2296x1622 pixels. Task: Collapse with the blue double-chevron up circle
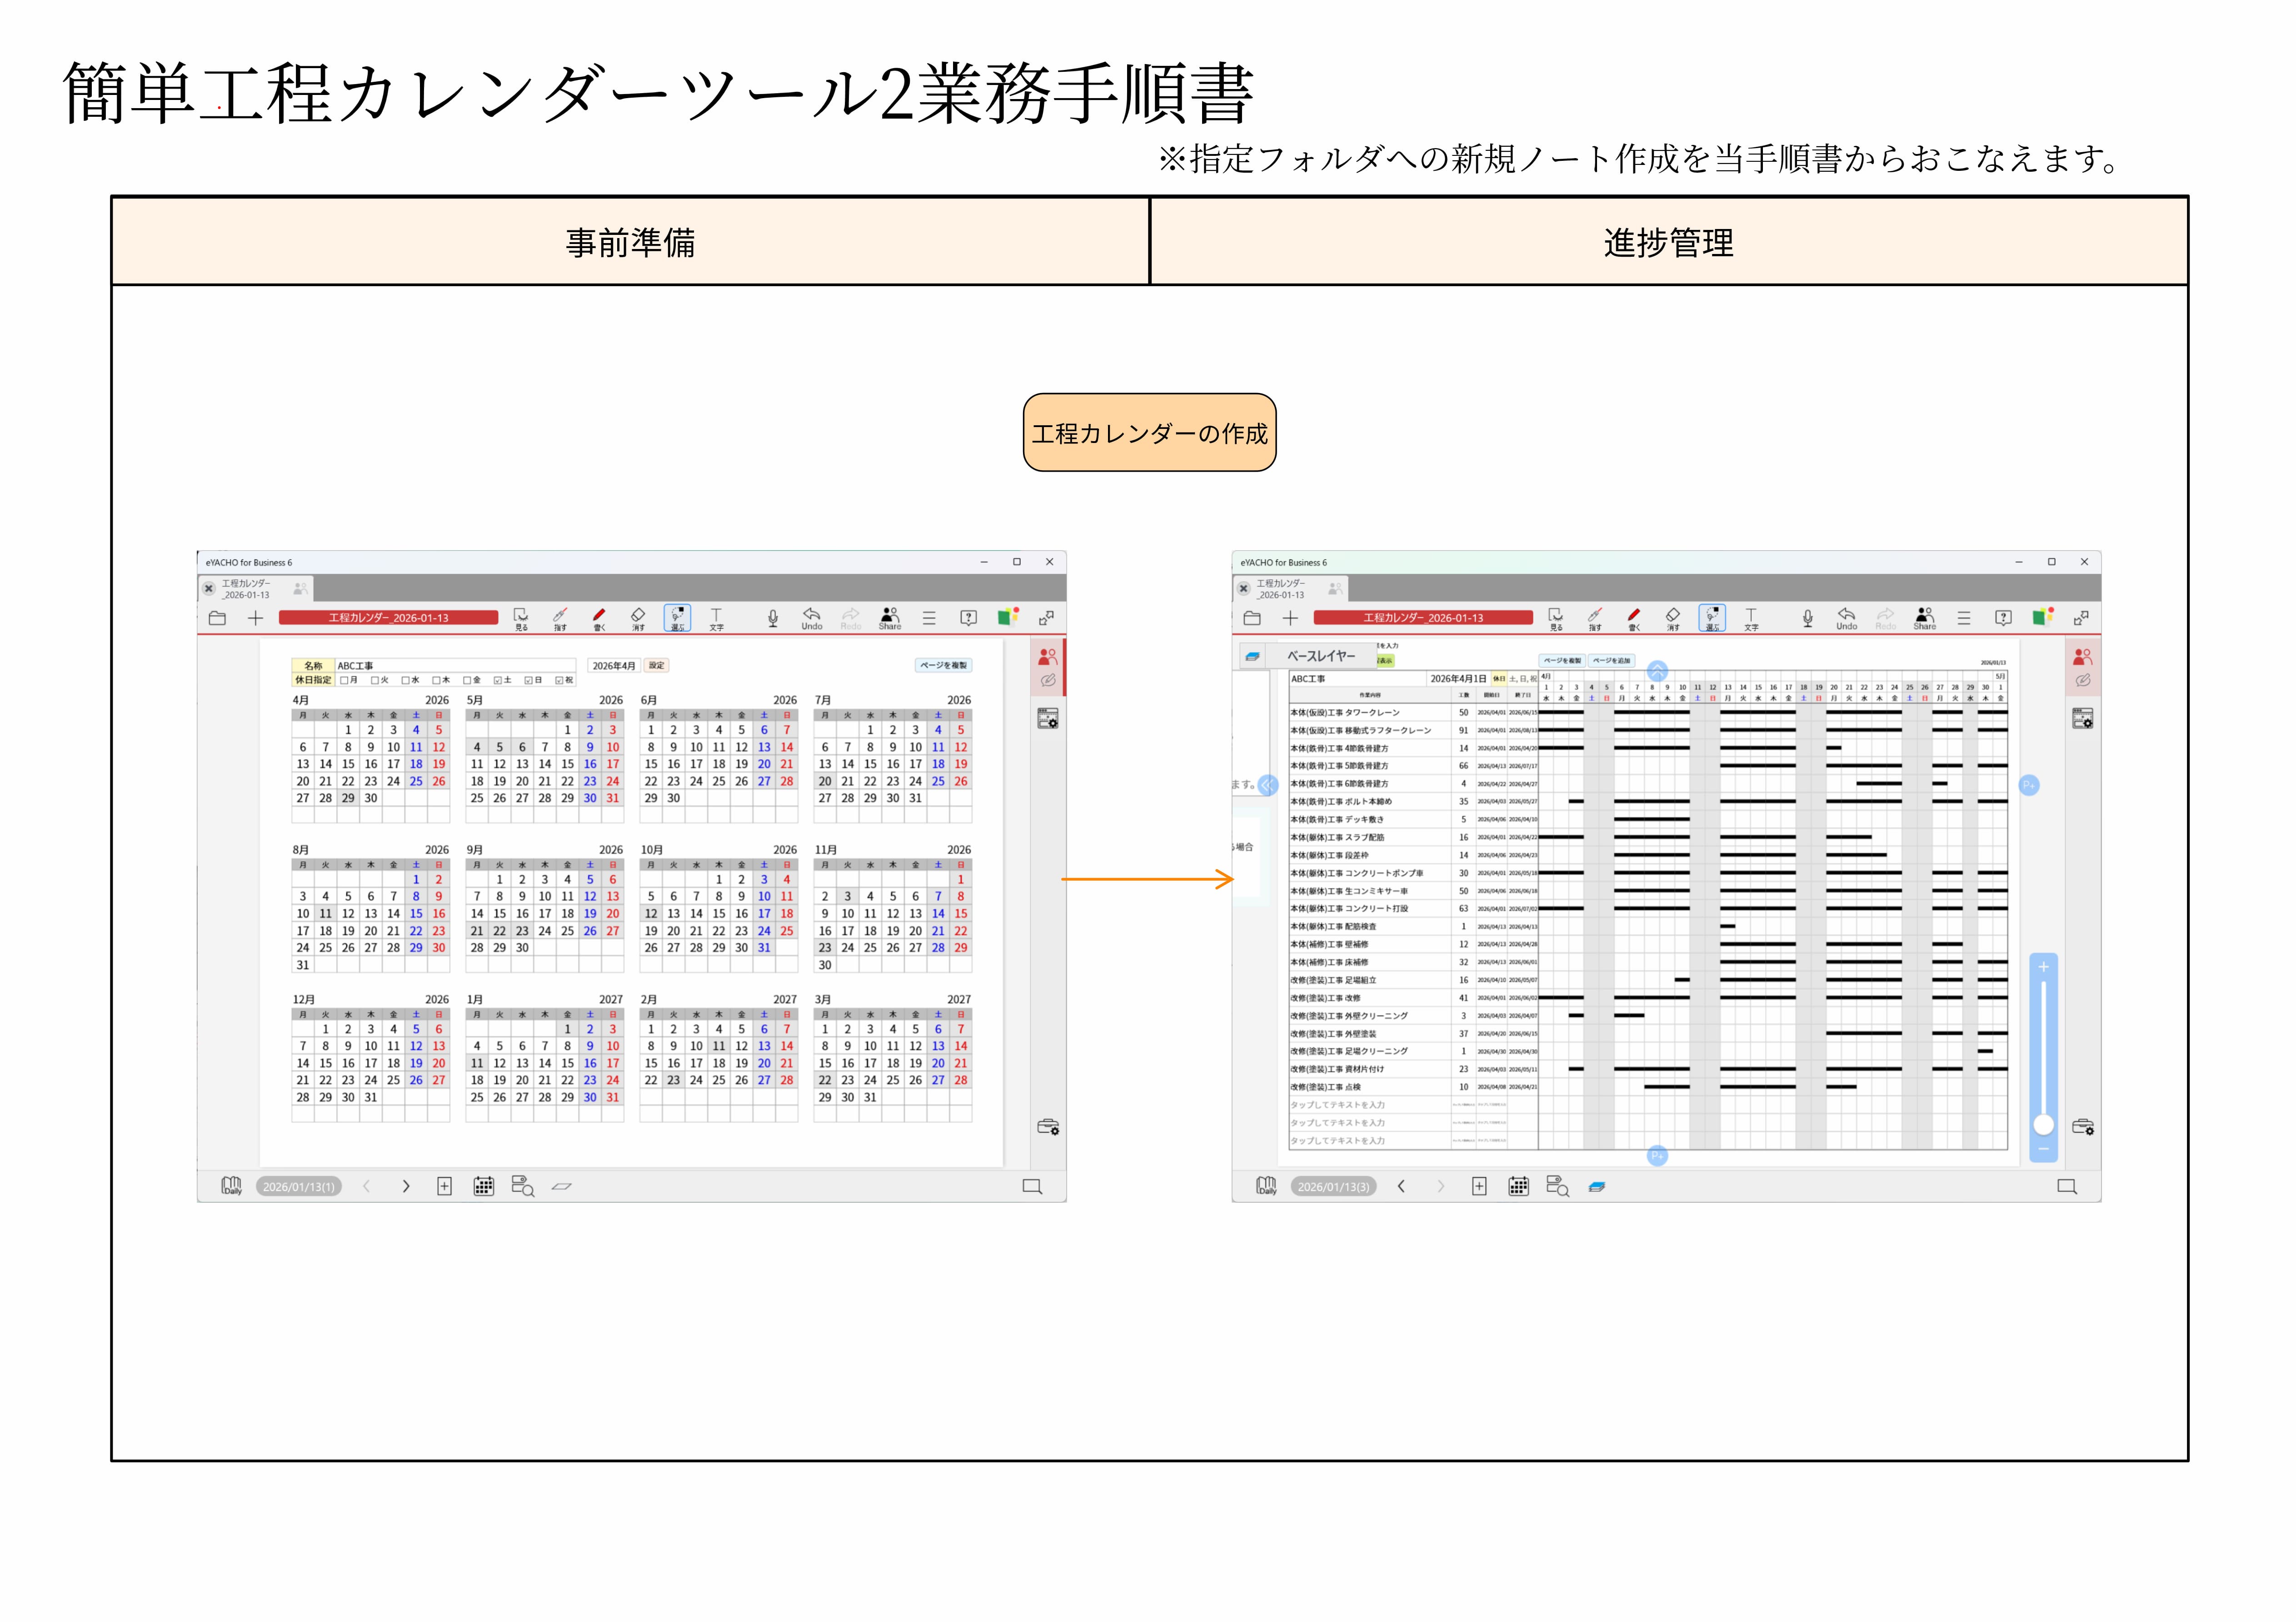[1657, 671]
